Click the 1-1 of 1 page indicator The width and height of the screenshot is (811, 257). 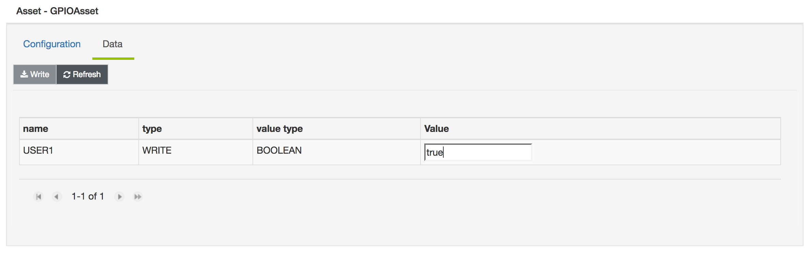pyautogui.click(x=88, y=196)
